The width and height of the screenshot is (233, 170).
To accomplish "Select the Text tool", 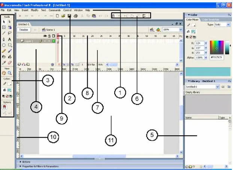I will (x=9, y=39).
